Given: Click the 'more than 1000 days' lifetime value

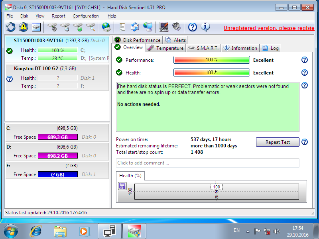Looking at the screenshot, I should 214,146.
